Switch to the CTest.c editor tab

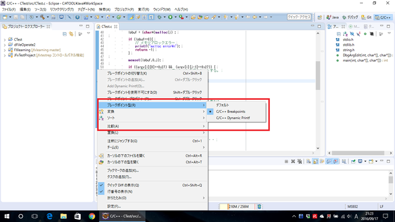(x=107, y=27)
